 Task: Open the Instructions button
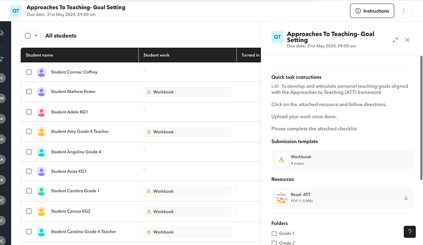click(x=372, y=11)
